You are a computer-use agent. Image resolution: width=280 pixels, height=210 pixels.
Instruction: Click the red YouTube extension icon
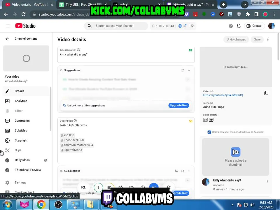(195, 14)
